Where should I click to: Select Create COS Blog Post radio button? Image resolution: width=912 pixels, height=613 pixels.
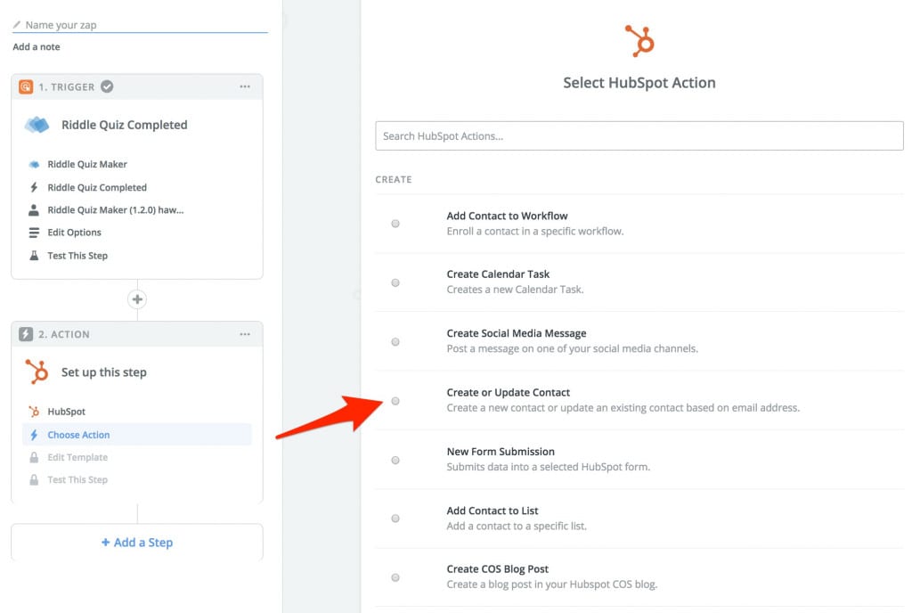click(395, 577)
